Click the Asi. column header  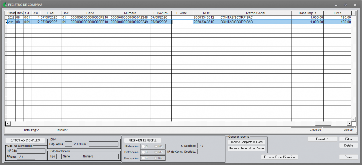[36, 13]
